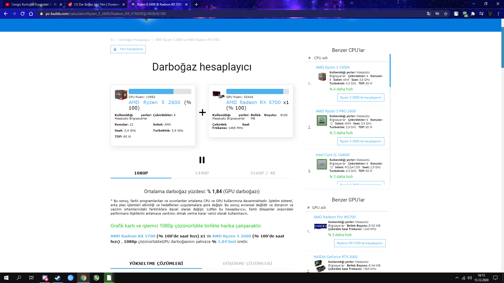Close the Cengiz Kurtoğlu YouTube tab
504x283 pixels.
(61, 4)
